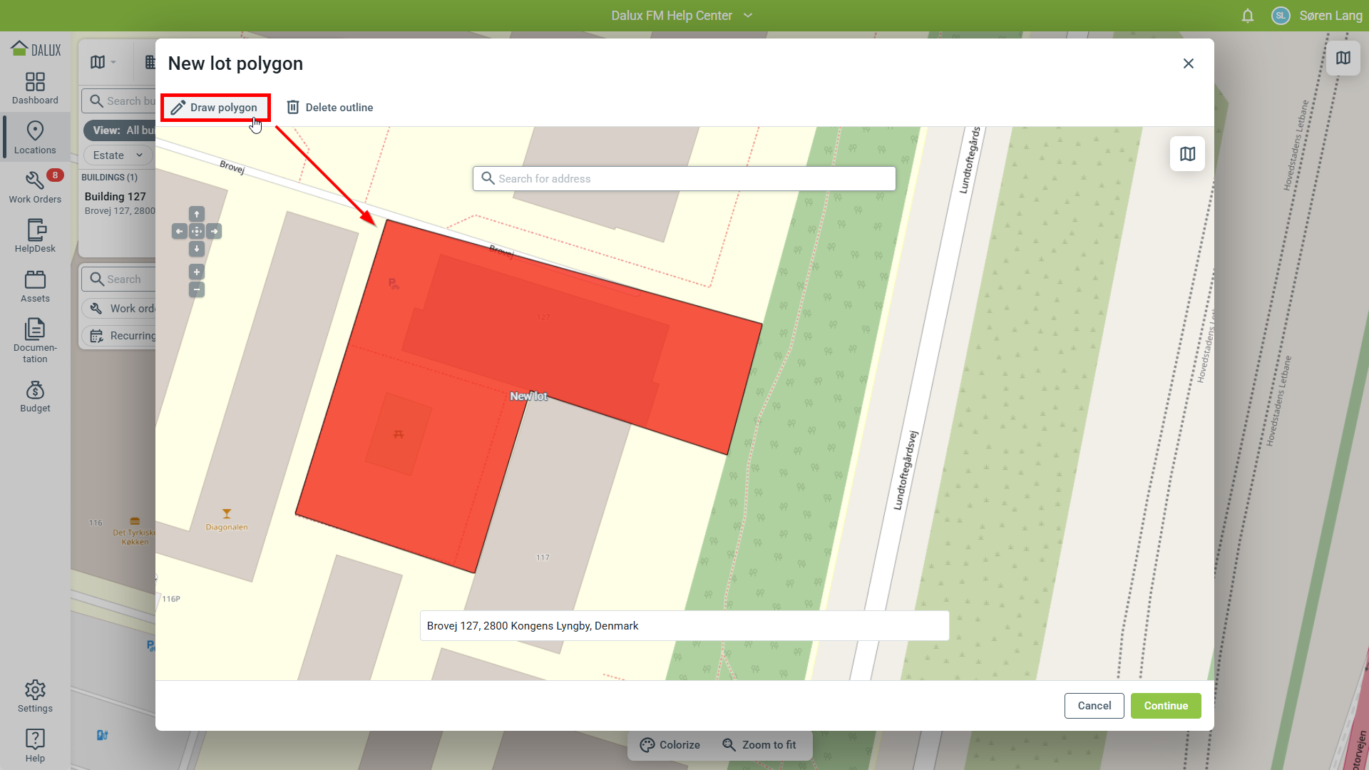Viewport: 1369px width, 770px height.
Task: Expand map view dropdown in toolbar
Action: coord(103,63)
